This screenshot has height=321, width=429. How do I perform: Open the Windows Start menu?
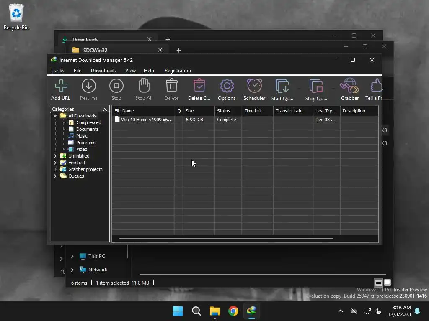pyautogui.click(x=178, y=311)
